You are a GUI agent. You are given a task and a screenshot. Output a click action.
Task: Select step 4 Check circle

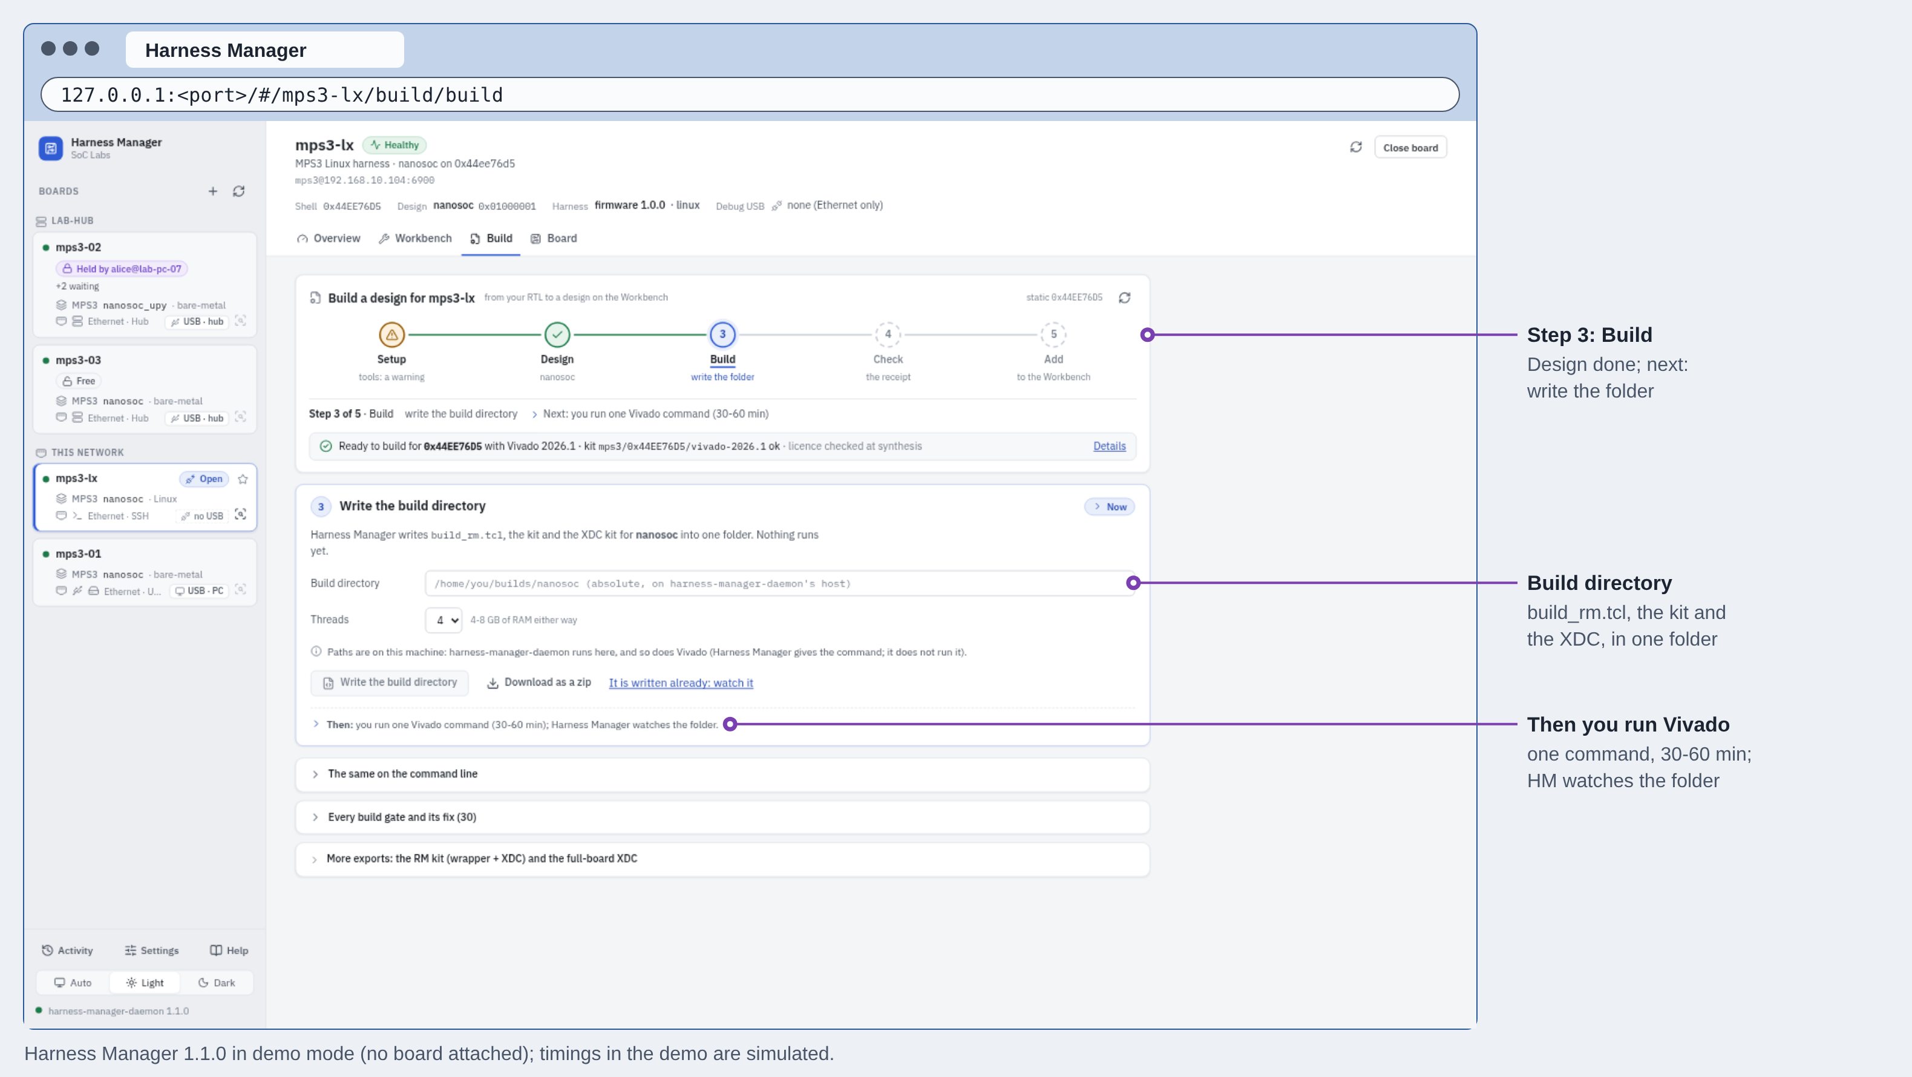888,335
